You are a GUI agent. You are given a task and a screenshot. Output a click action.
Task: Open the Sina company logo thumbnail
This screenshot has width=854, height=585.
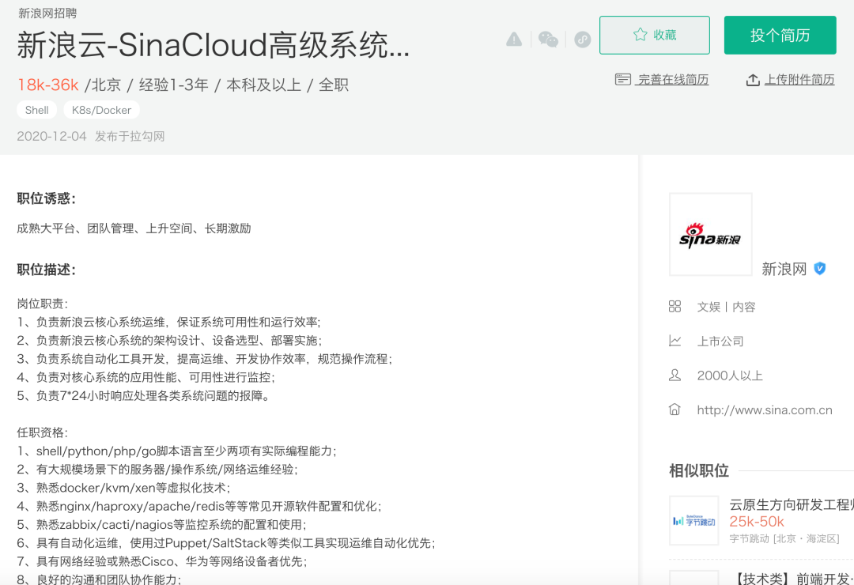(710, 235)
